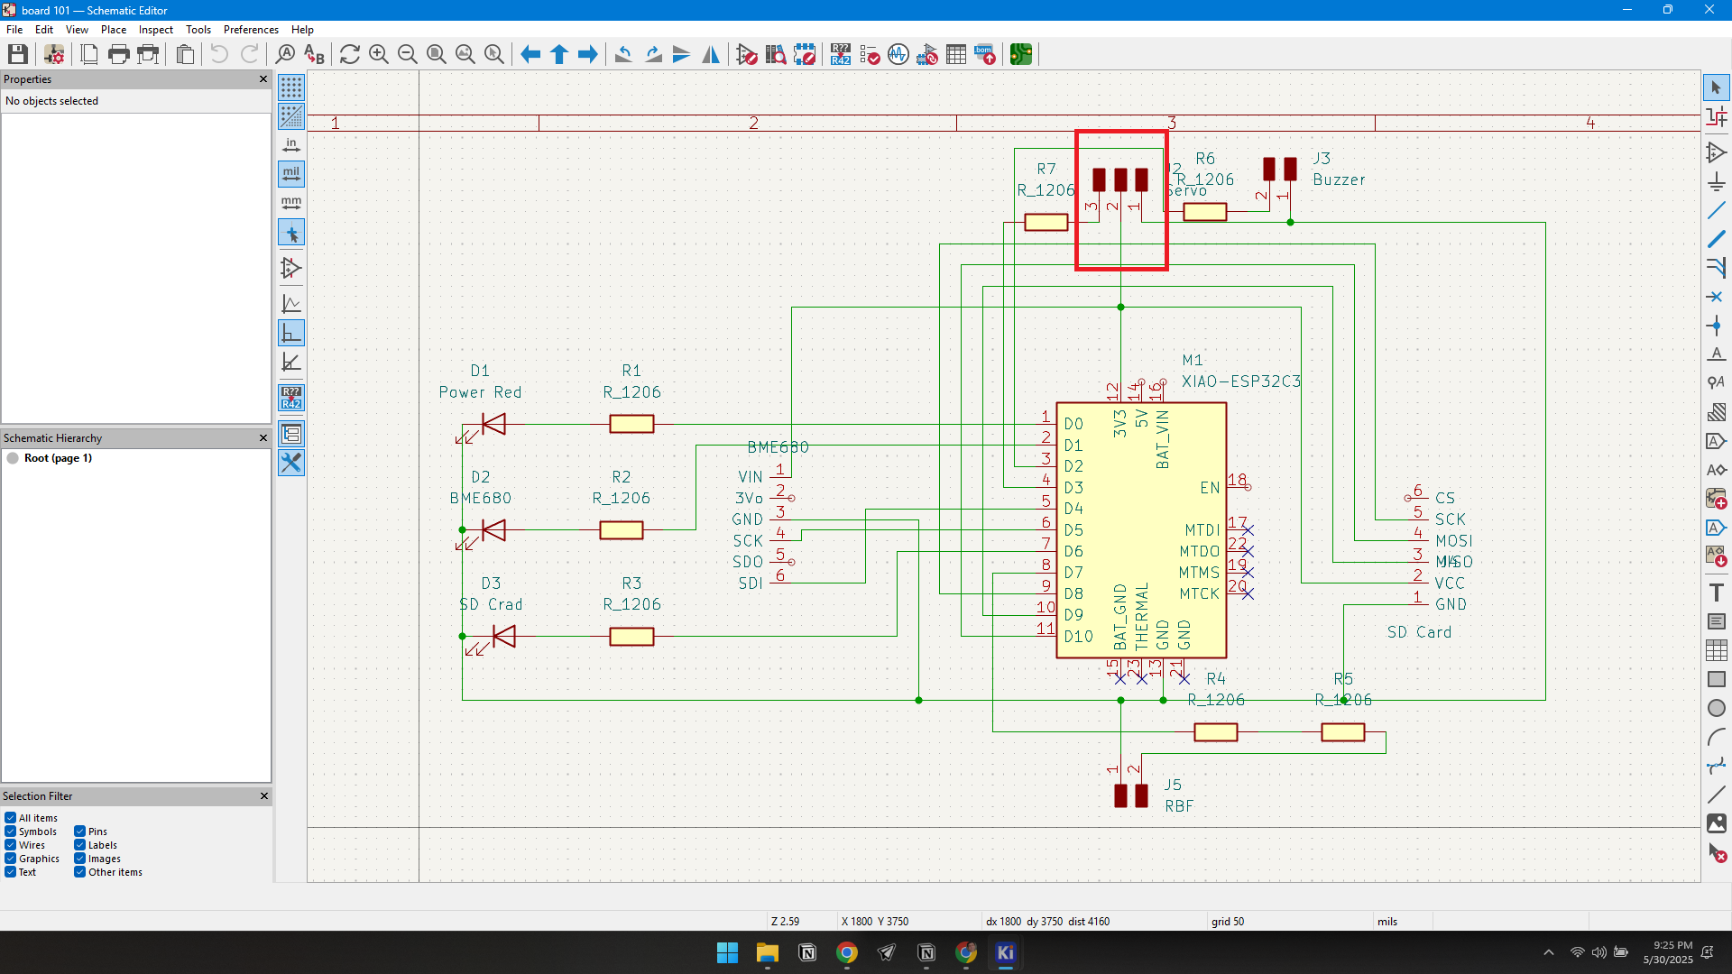Screen dimensions: 1732x974
Task: Rotate selection counterclockwise
Action: coord(623,55)
